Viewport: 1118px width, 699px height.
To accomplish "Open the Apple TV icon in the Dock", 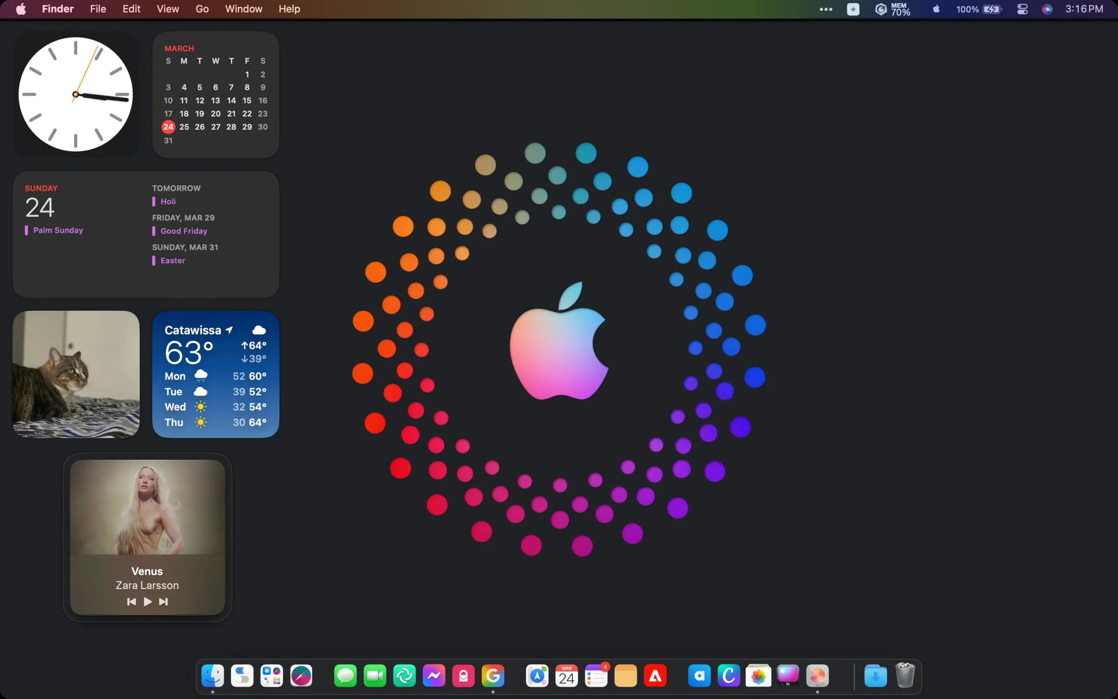I will click(x=788, y=676).
